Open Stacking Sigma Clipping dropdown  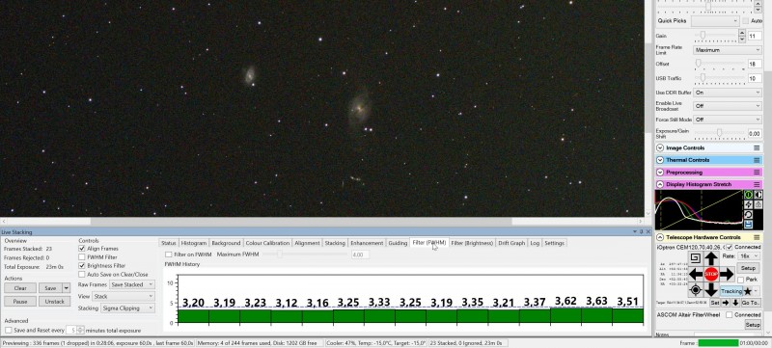click(x=128, y=308)
